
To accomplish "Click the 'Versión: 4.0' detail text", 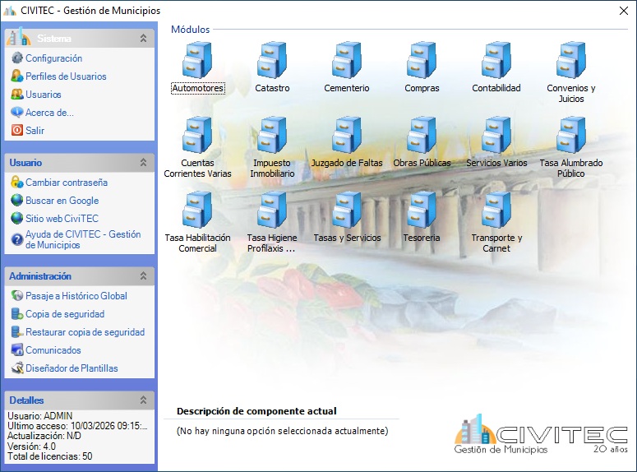I will (x=31, y=446).
